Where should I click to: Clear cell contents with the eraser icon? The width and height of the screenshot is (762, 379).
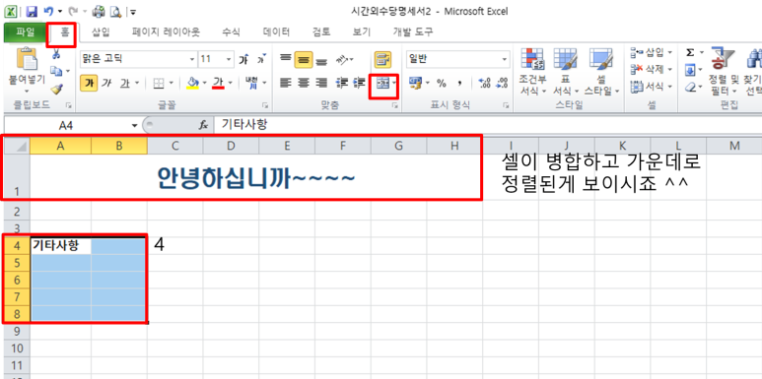click(690, 88)
